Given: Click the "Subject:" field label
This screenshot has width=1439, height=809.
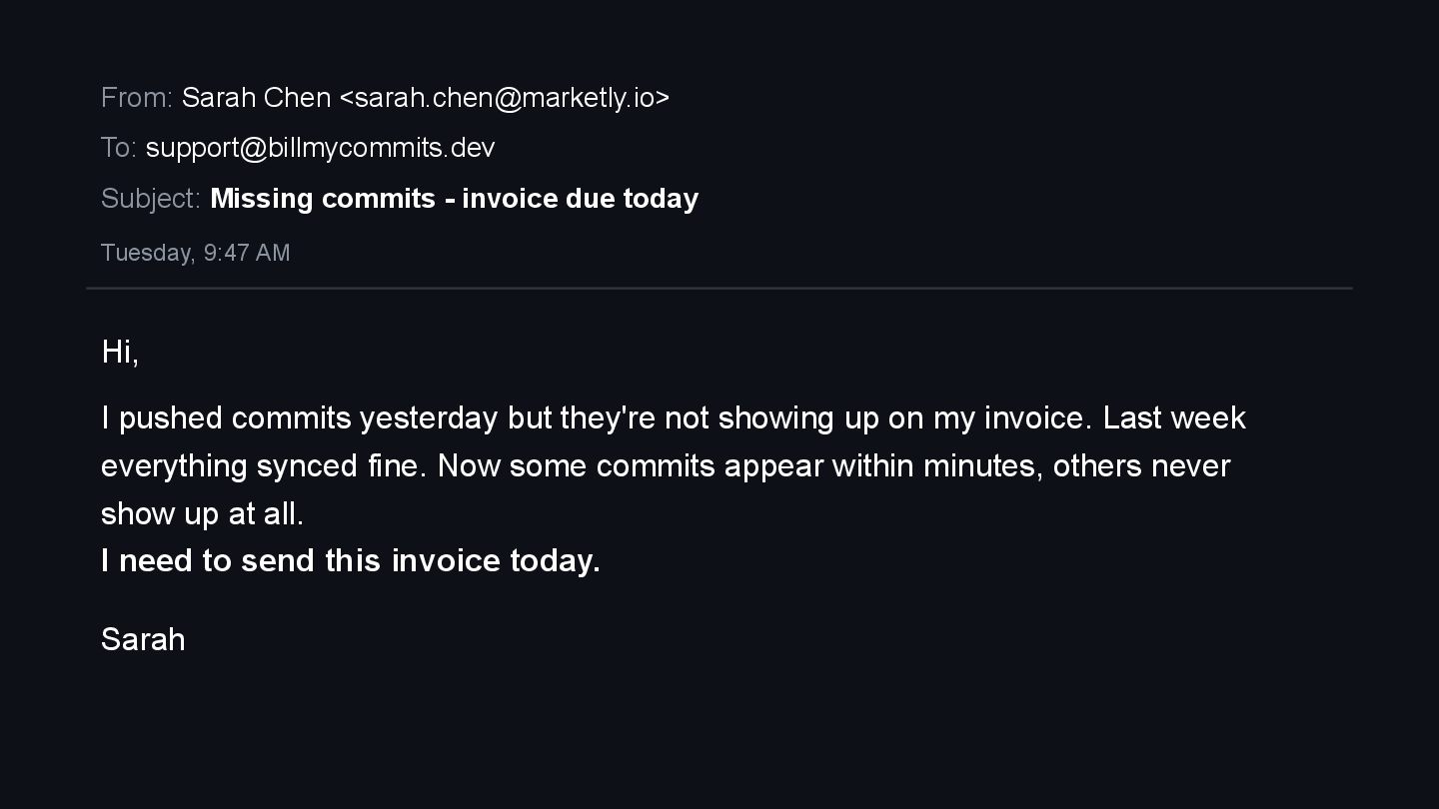Looking at the screenshot, I should coord(151,199).
